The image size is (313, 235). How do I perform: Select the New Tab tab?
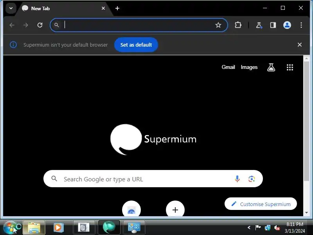(x=63, y=8)
